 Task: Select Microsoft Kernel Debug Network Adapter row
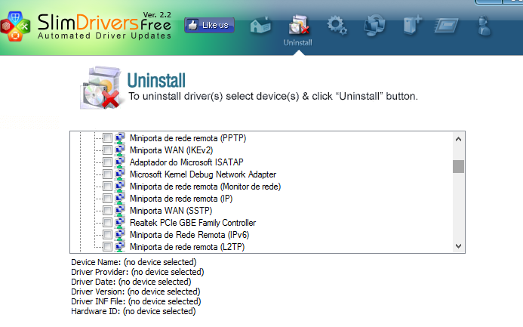click(x=203, y=174)
